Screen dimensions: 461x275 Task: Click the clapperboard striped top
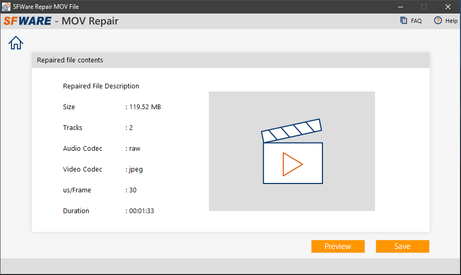pyautogui.click(x=291, y=130)
